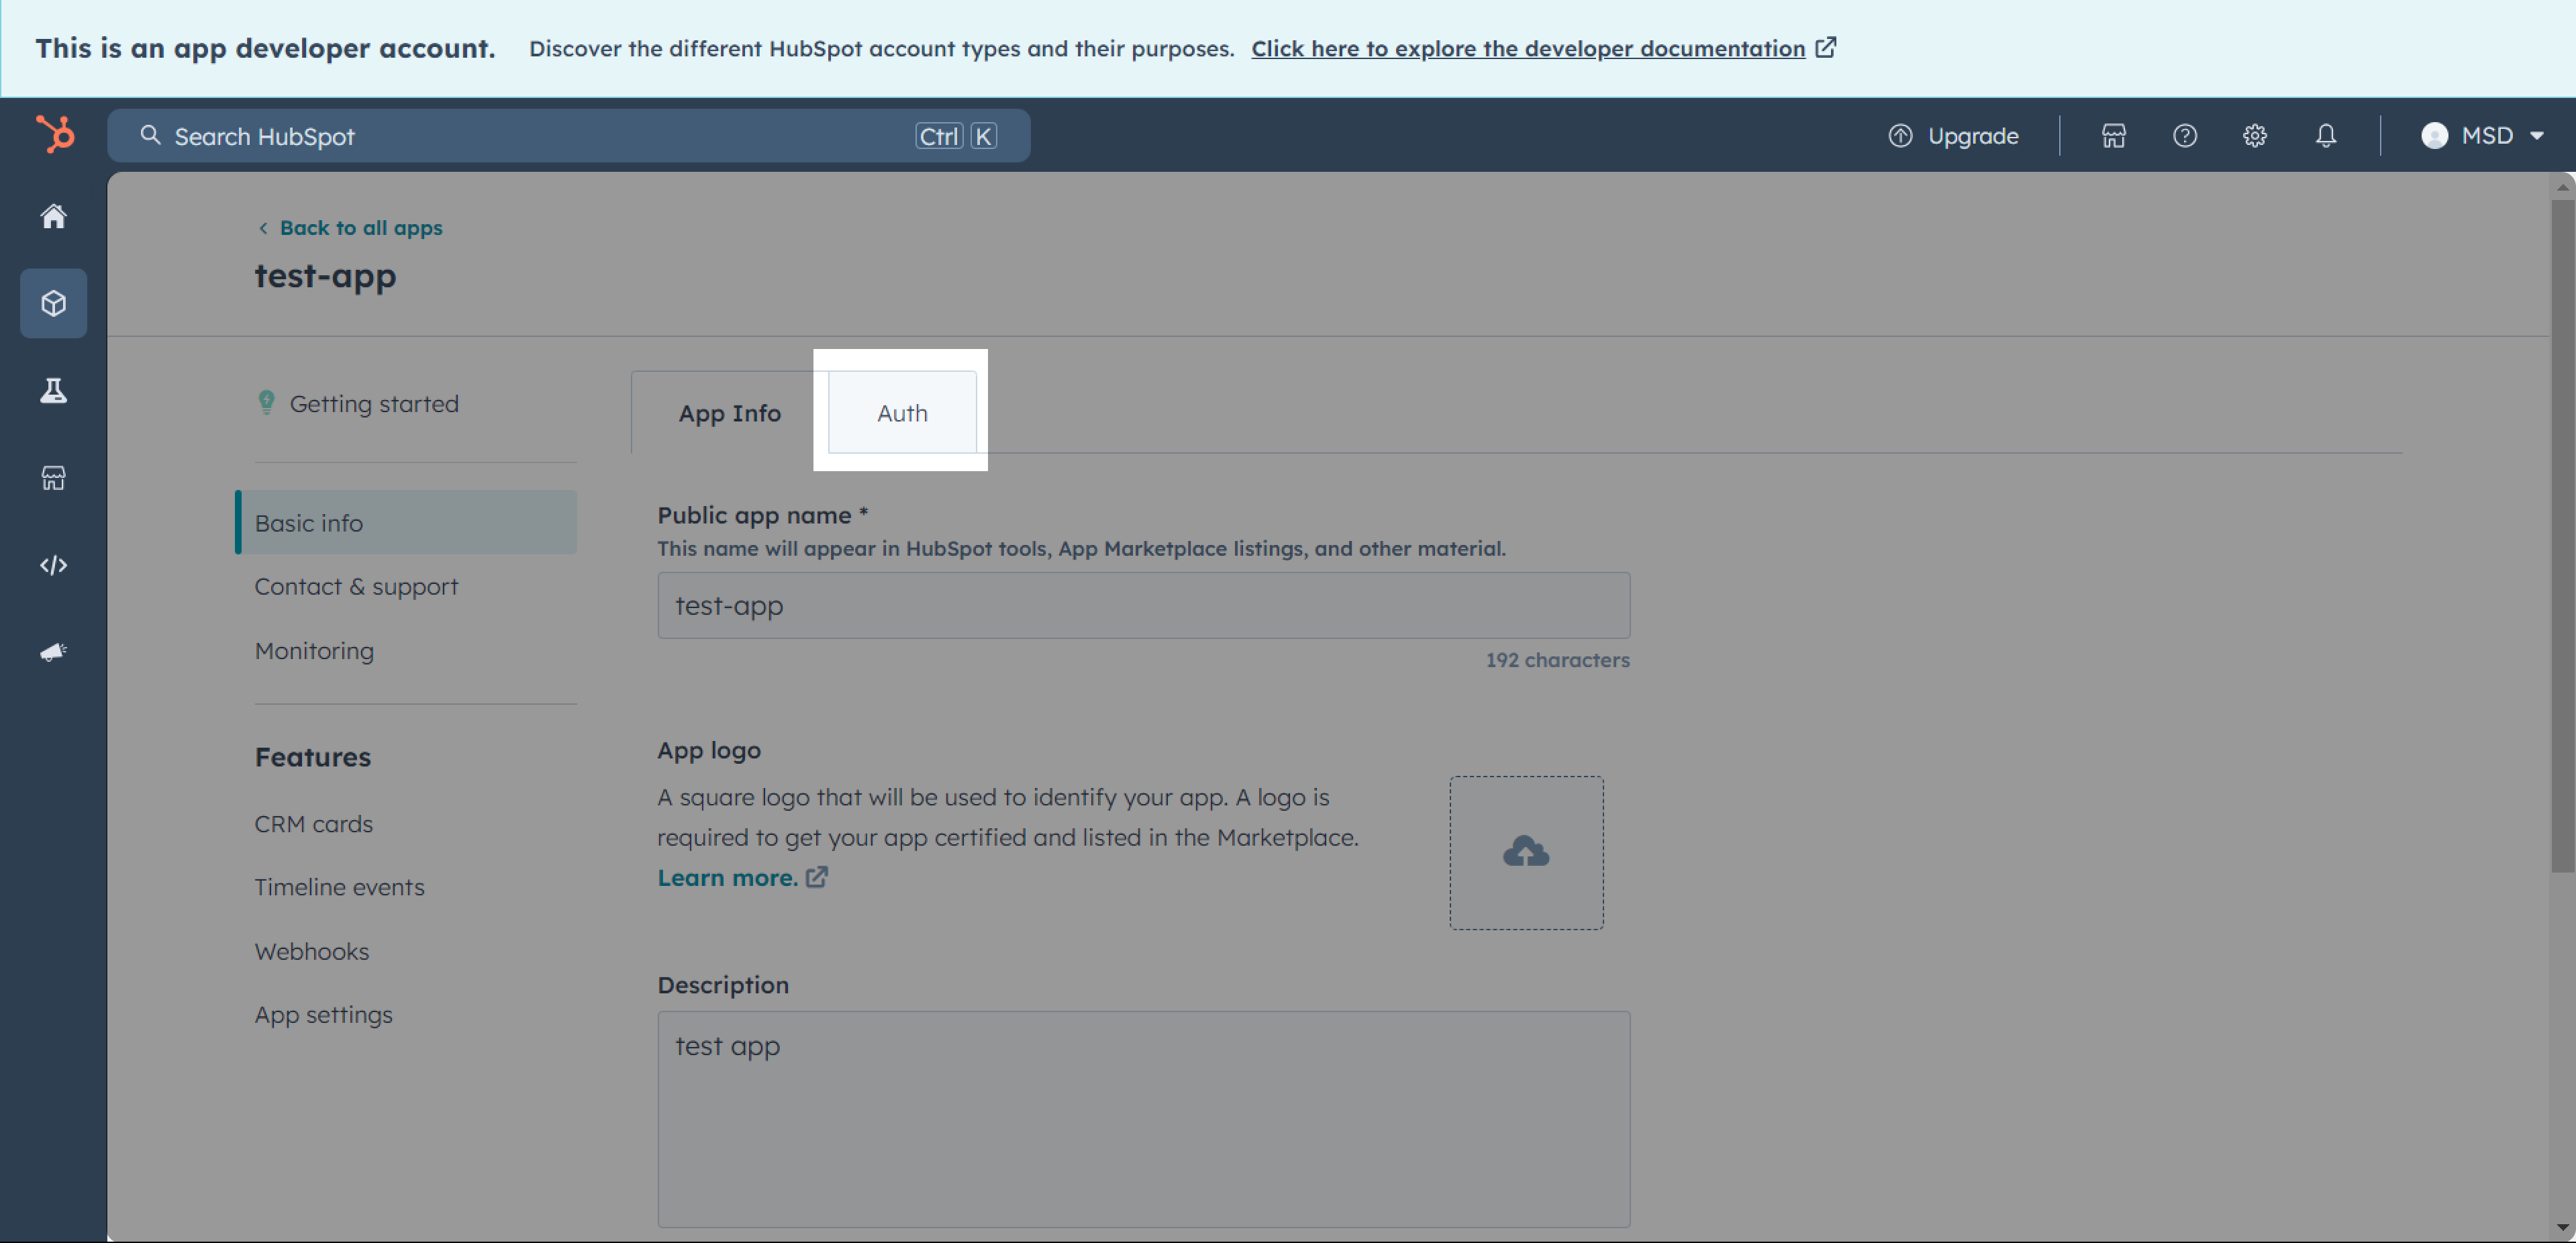Click the Public app name field
The height and width of the screenshot is (1243, 2576).
[x=1143, y=605]
